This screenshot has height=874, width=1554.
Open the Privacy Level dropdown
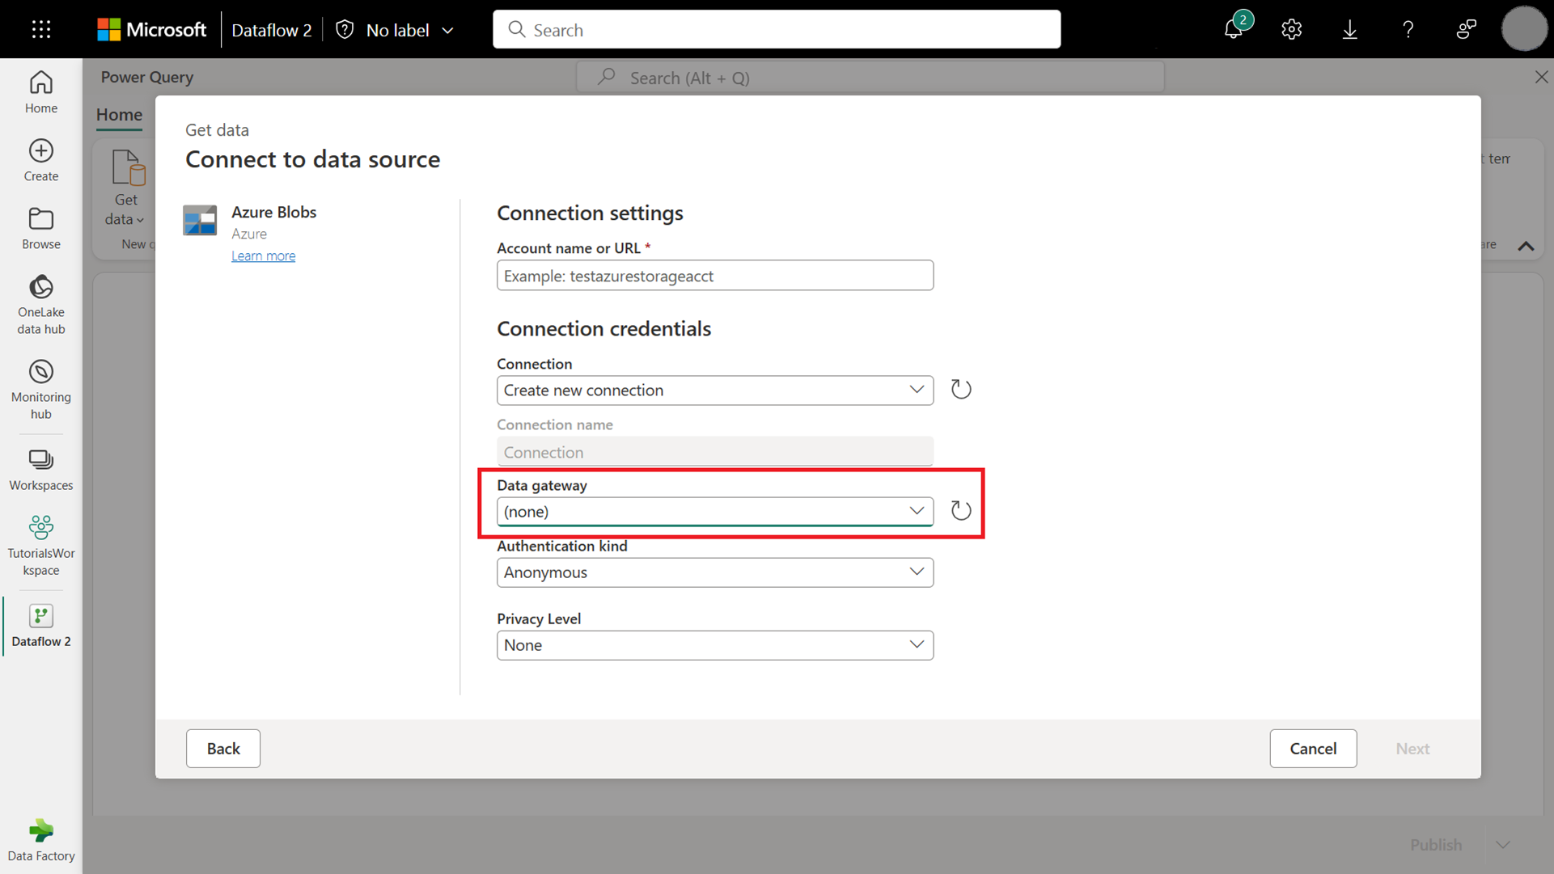point(714,645)
